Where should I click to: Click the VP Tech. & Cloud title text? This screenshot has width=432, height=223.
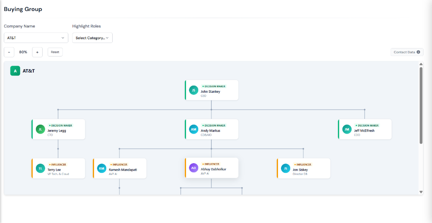(x=58, y=174)
